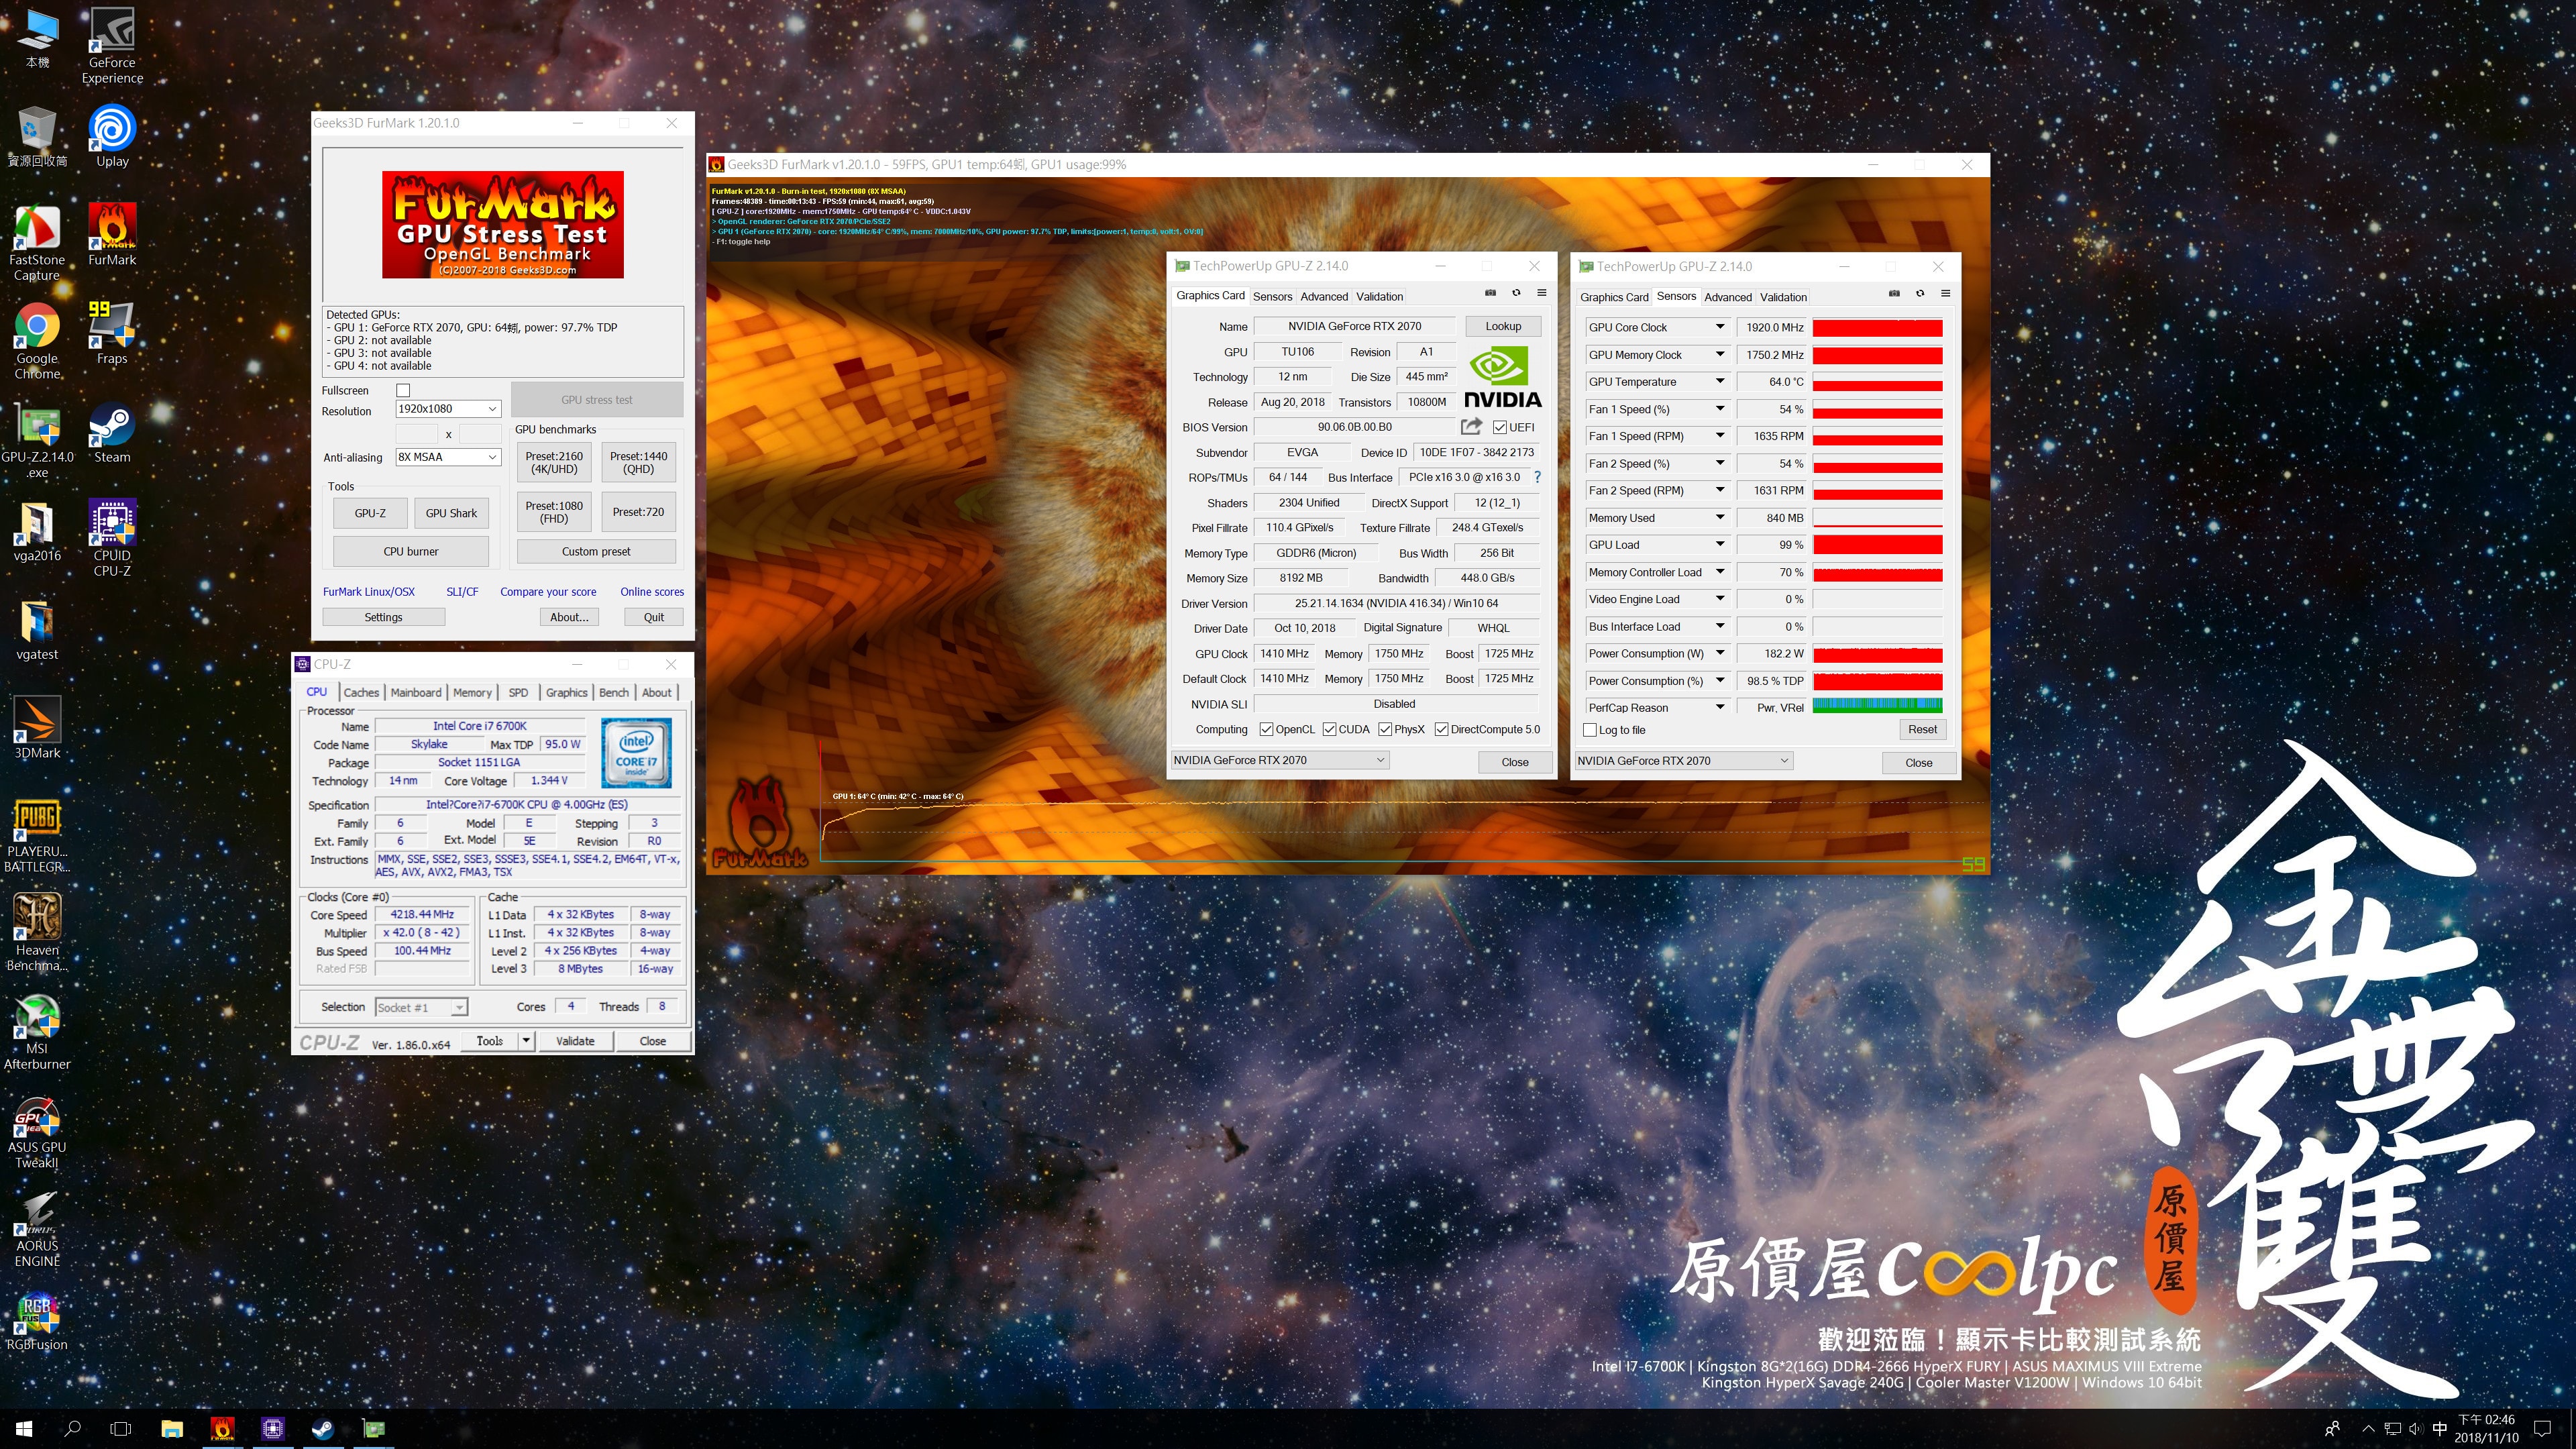Click the GPU Load red sensor graph
This screenshot has height=1449, width=2576.
[x=1877, y=545]
